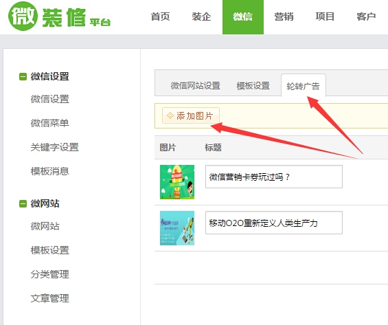Open 微信菜单 in the sidebar
Image resolution: width=388 pixels, height=325 pixels.
[49, 123]
